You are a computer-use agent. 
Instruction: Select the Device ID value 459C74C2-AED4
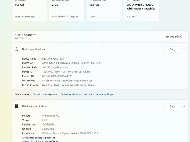click(x=66, y=72)
